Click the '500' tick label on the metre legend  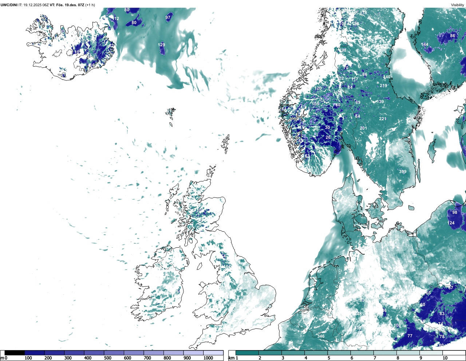(x=107, y=358)
